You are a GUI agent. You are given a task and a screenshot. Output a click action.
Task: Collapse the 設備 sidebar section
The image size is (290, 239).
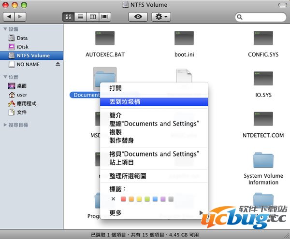point(5,29)
